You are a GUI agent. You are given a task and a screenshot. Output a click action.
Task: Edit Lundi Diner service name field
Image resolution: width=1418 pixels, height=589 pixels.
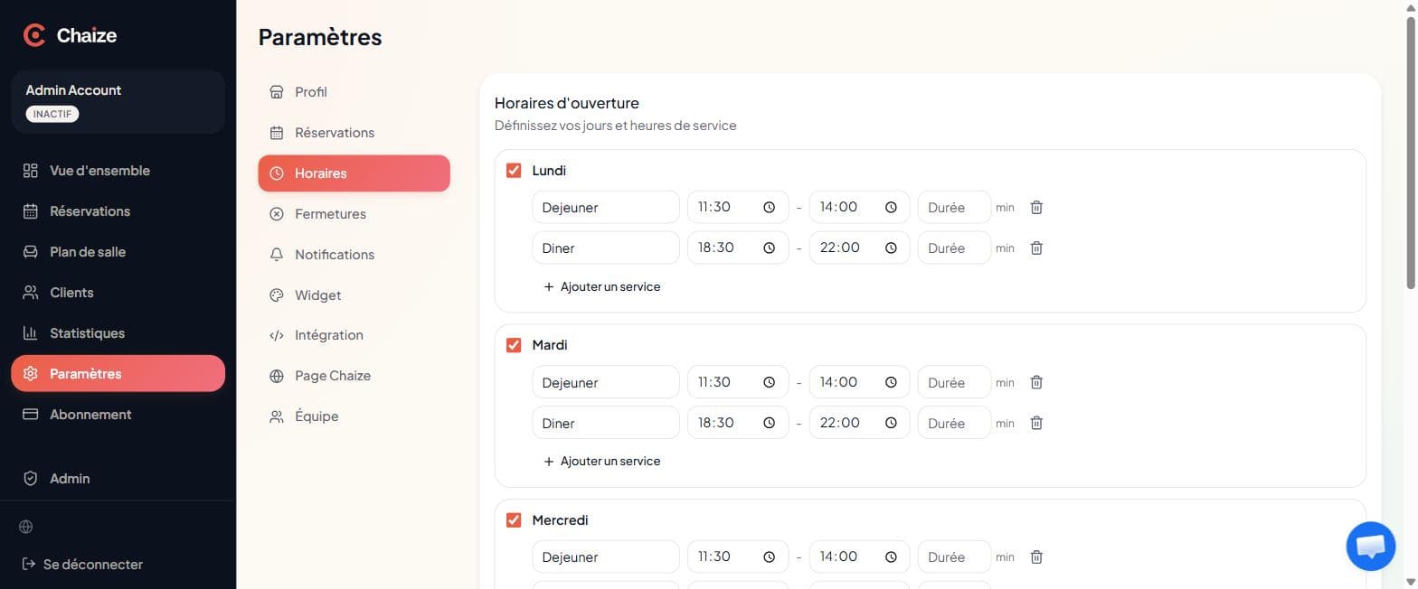[606, 248]
